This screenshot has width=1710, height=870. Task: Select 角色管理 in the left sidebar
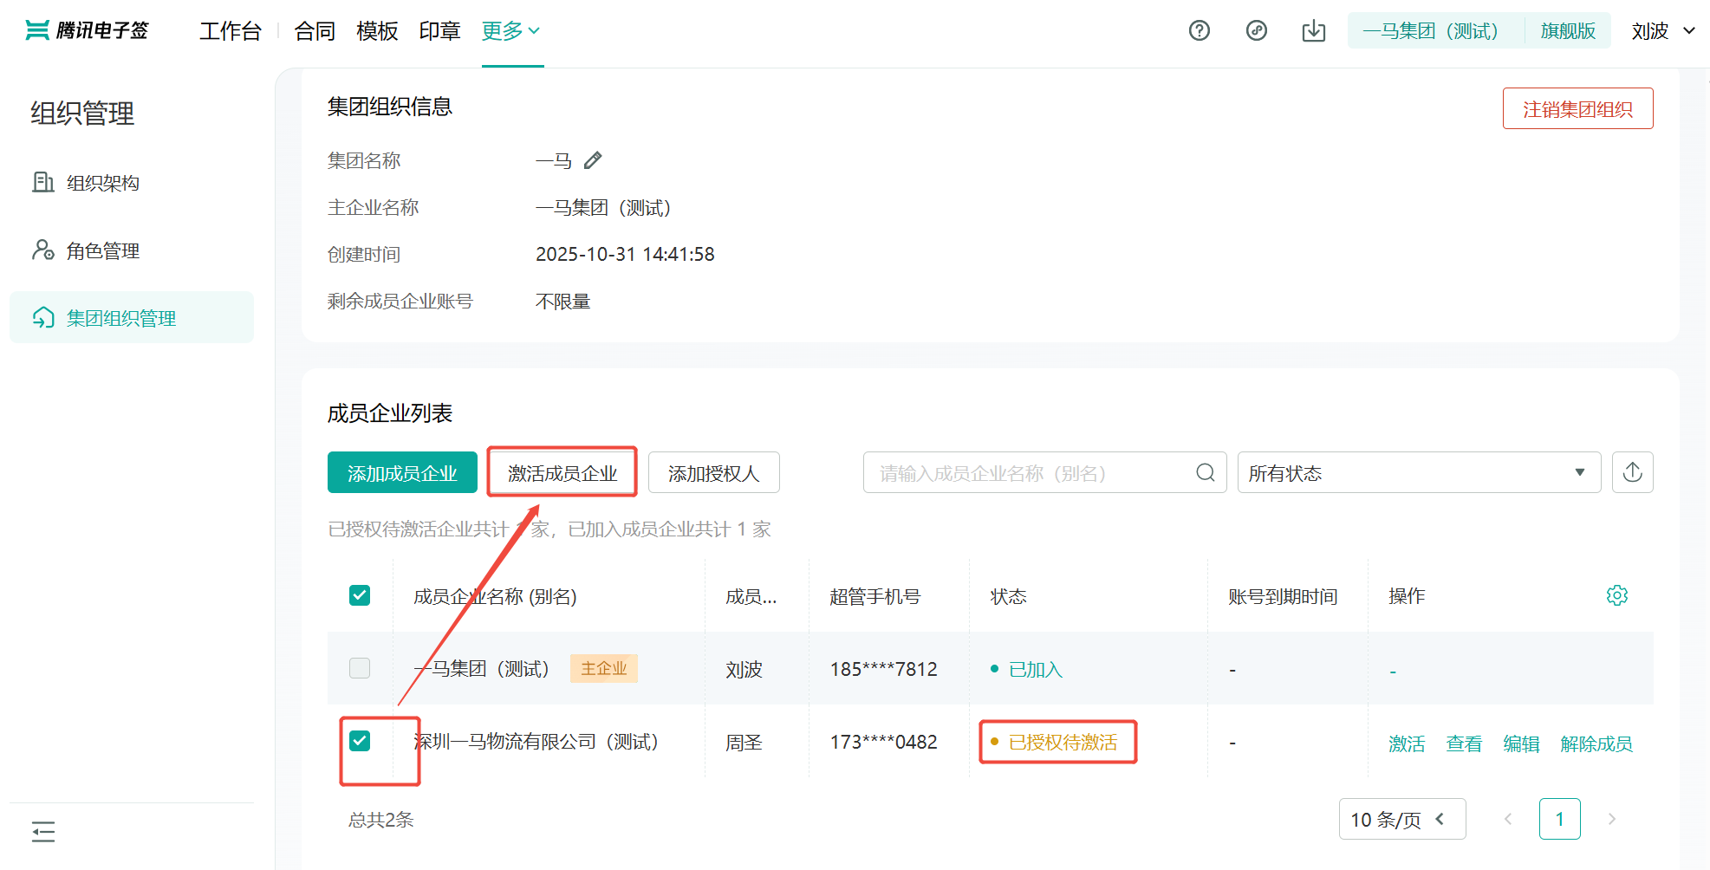(102, 250)
